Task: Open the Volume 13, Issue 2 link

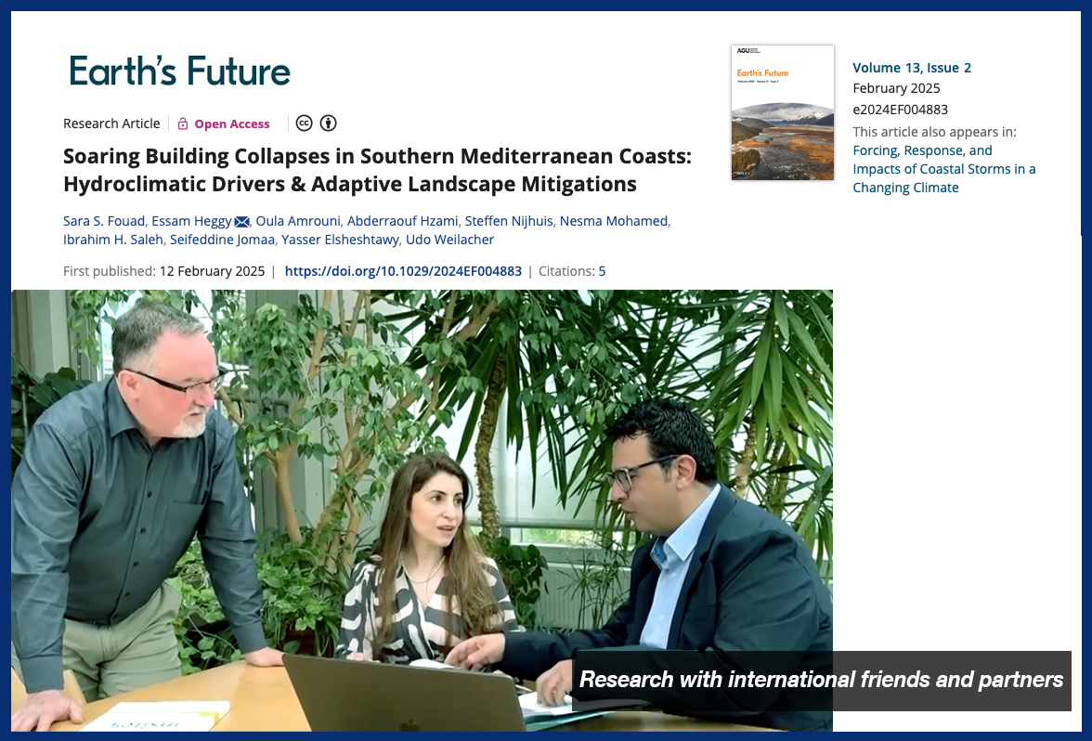Action: (x=912, y=68)
